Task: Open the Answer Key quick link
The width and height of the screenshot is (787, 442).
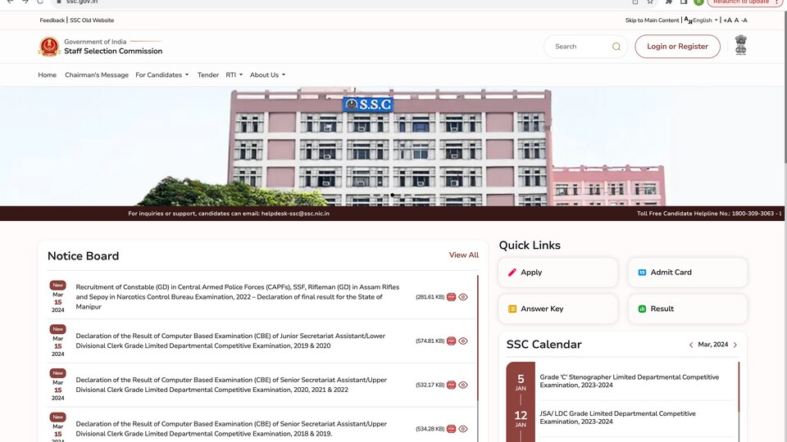Action: (x=557, y=309)
